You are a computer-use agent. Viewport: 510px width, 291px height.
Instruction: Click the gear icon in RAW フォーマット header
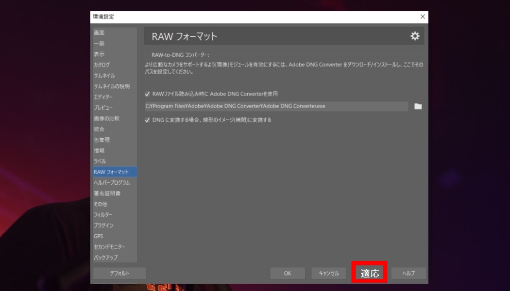[x=415, y=36]
